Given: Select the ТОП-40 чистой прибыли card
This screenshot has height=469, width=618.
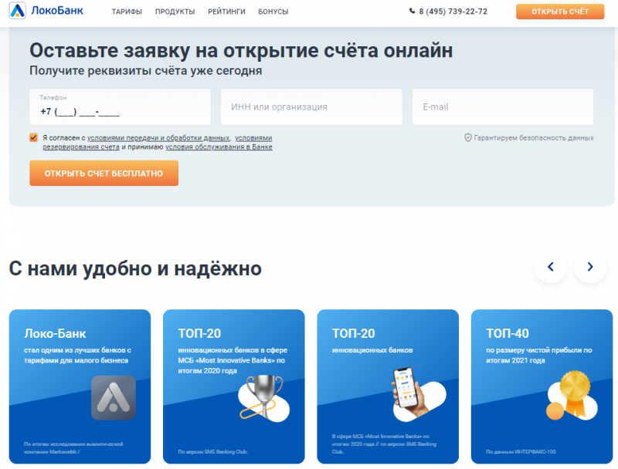Looking at the screenshot, I should click(542, 386).
